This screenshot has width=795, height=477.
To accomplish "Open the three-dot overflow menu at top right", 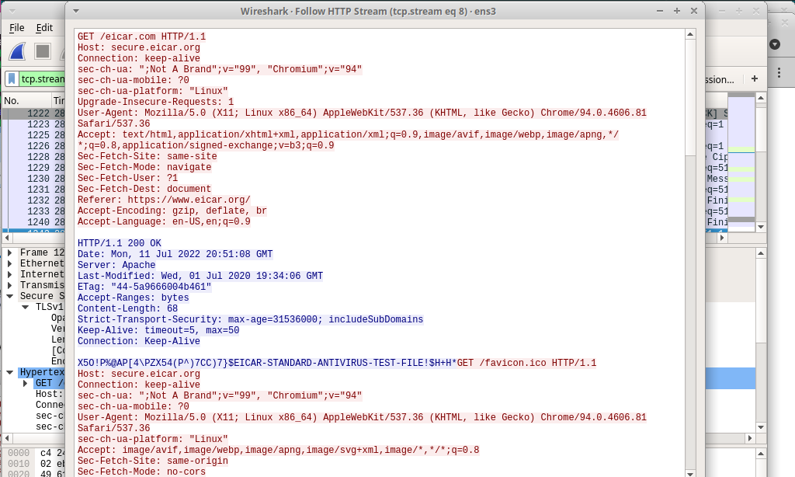I will coord(779,71).
